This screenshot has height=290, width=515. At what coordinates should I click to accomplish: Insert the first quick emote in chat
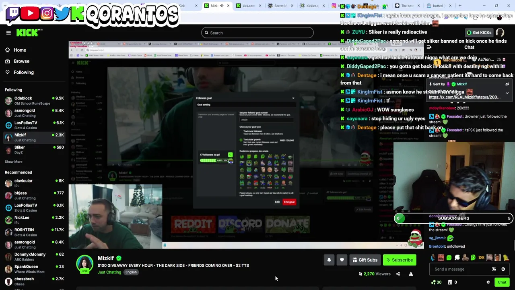tap(433, 258)
